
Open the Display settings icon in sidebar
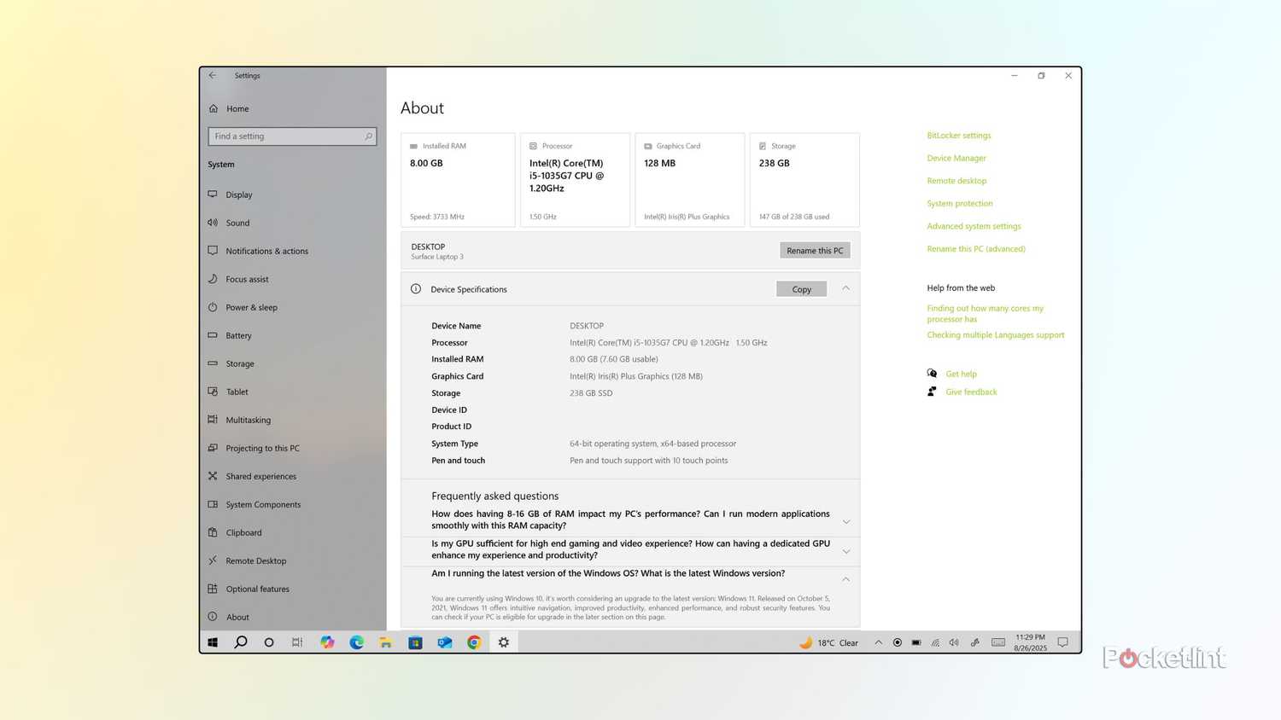point(213,195)
